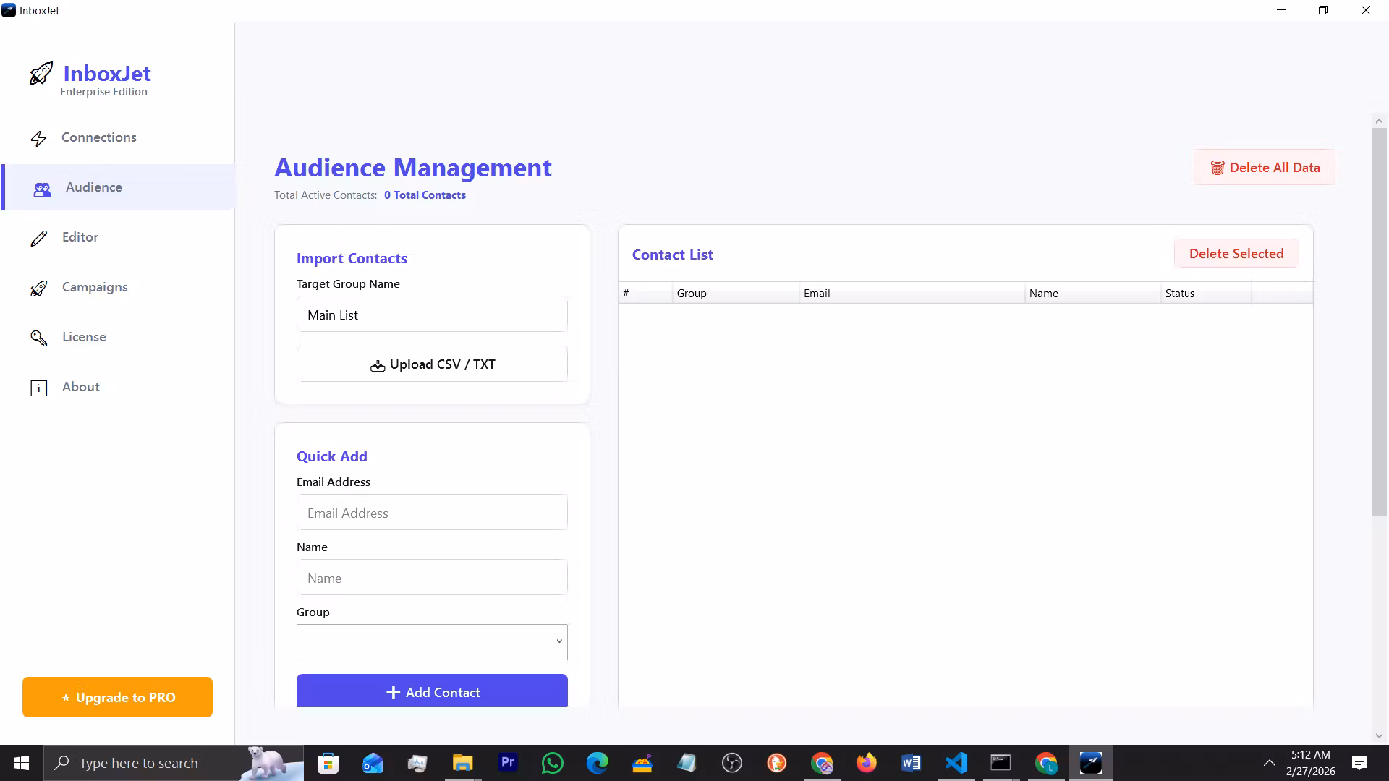Click the Editor pencil icon
The width and height of the screenshot is (1389, 781).
[39, 238]
